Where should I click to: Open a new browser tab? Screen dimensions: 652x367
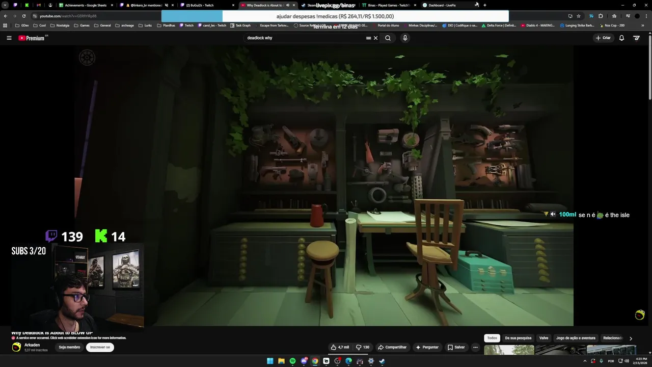pos(484,5)
